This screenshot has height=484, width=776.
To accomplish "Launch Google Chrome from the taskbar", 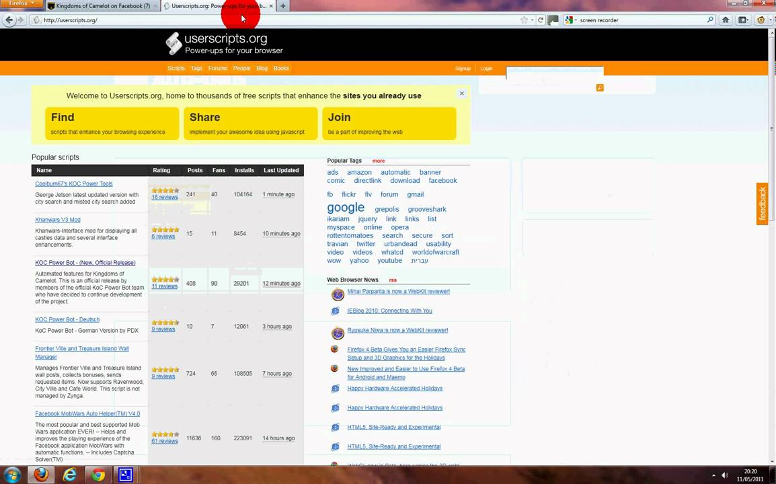I will tap(98, 475).
